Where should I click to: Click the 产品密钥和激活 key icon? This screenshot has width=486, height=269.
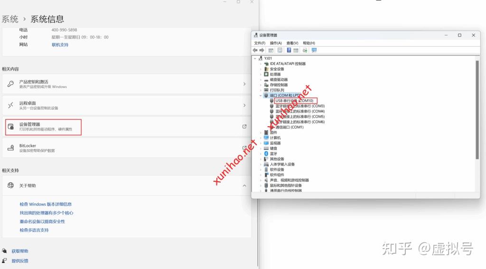[x=11, y=84]
